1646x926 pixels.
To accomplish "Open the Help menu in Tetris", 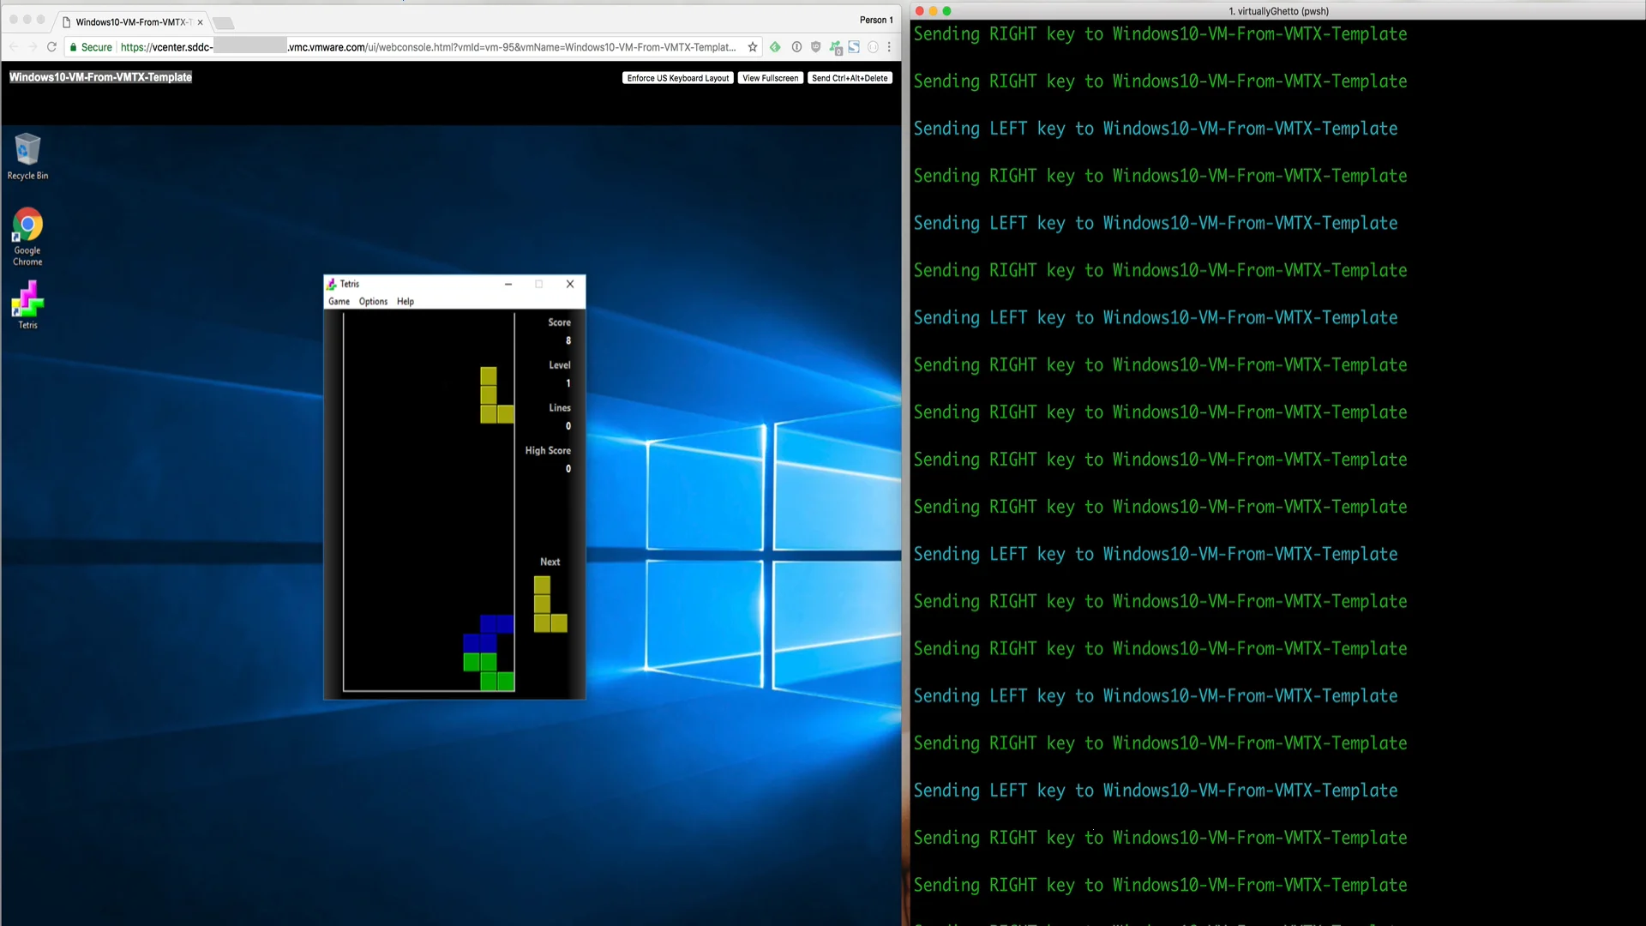I will coord(405,302).
